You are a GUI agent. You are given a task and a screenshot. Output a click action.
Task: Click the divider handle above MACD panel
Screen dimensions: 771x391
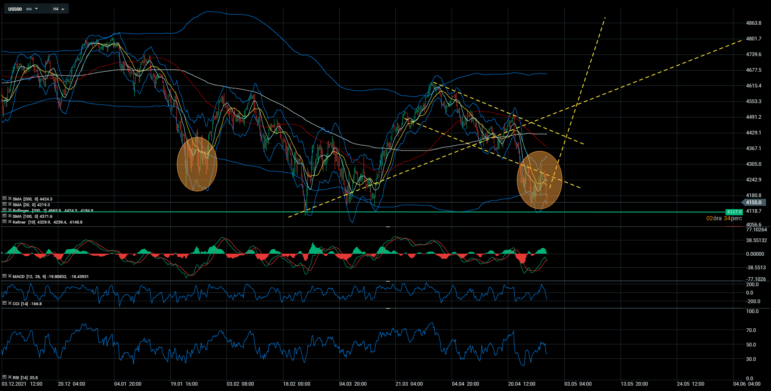pyautogui.click(x=388, y=227)
